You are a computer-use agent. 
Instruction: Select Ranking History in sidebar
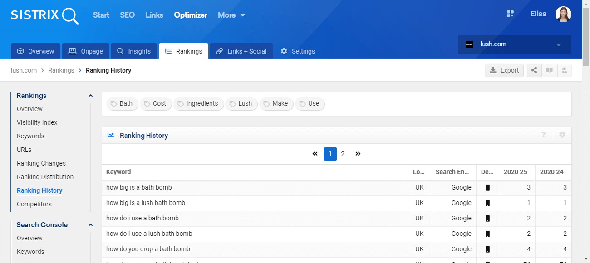coord(39,190)
